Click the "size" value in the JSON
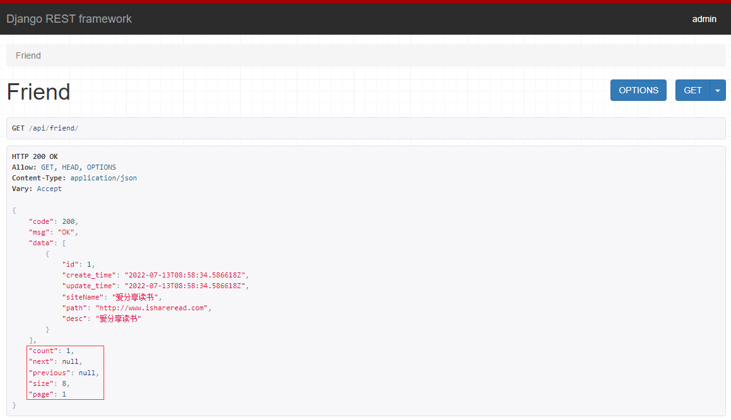 (x=64, y=383)
